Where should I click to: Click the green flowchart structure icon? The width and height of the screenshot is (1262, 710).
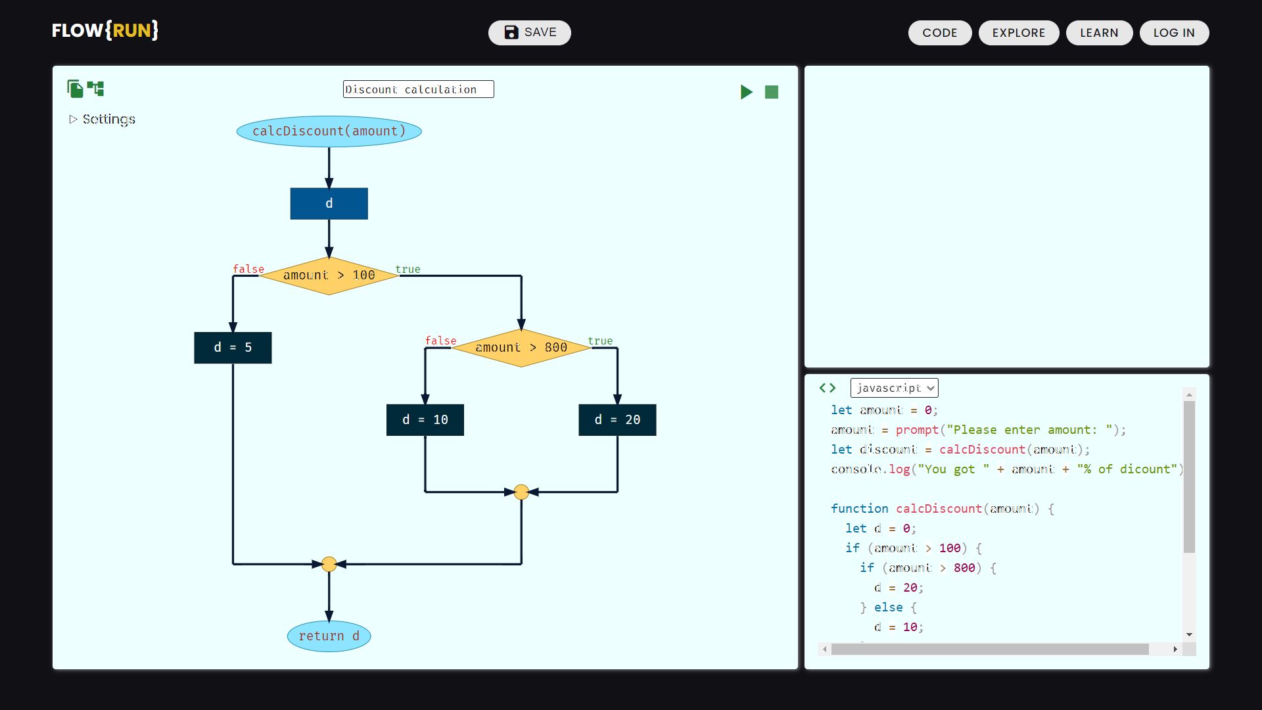[96, 88]
